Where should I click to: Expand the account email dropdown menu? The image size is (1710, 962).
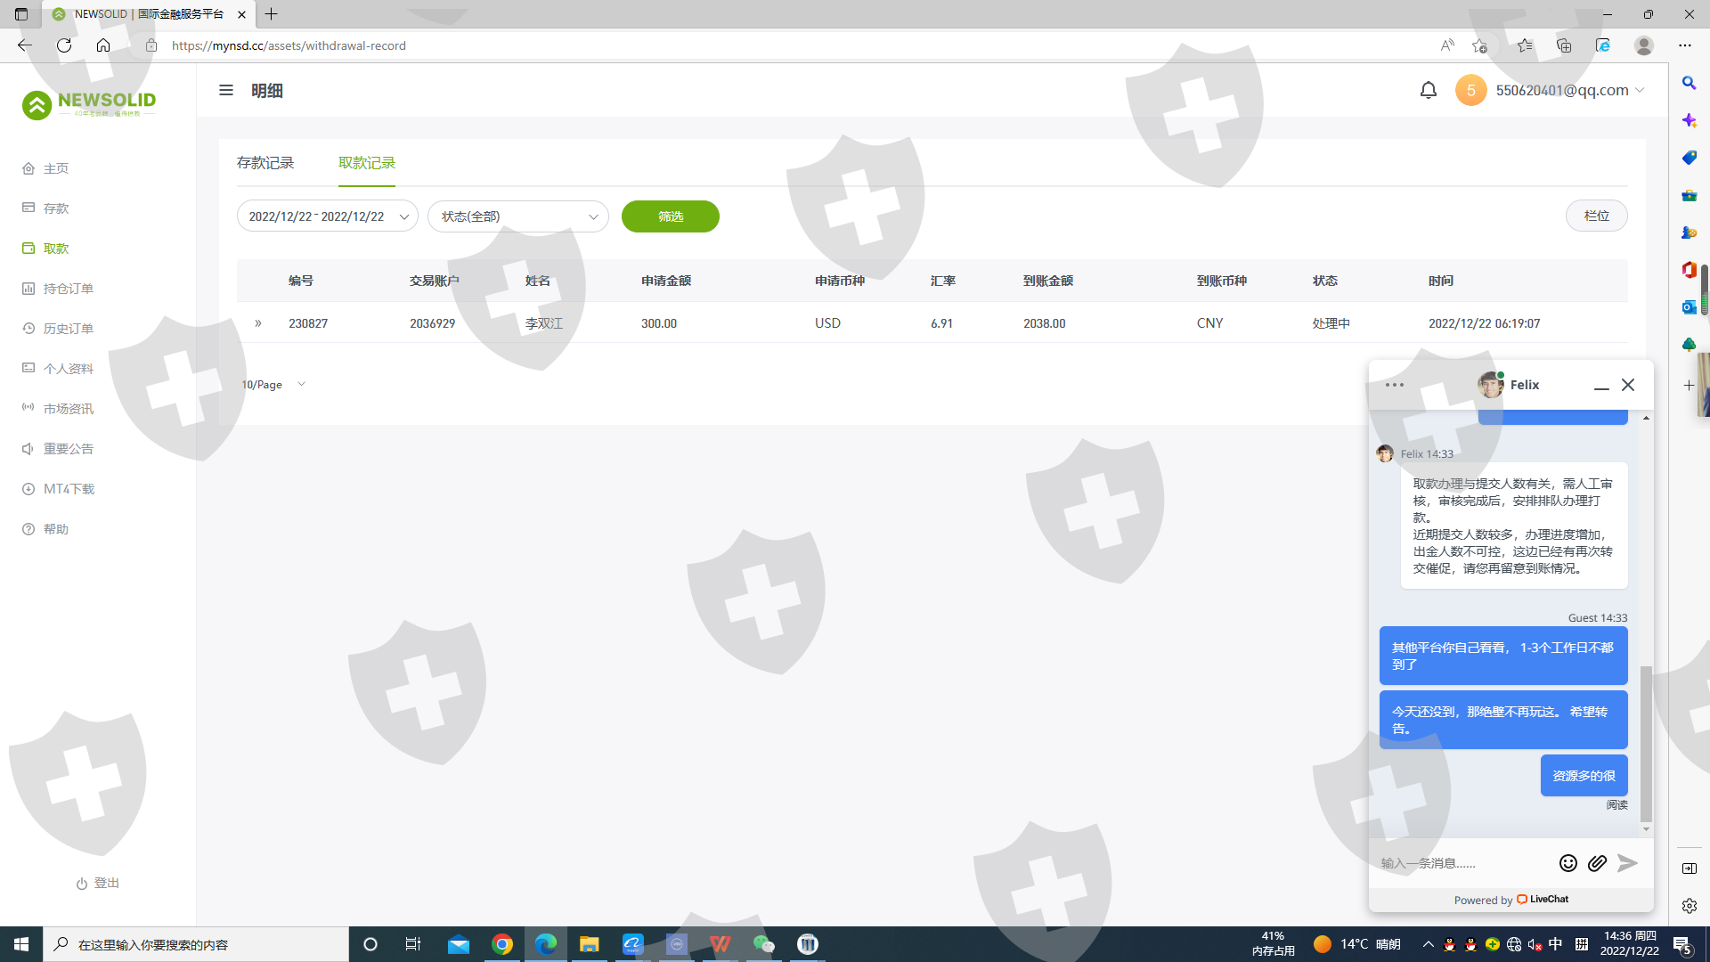coord(1640,90)
